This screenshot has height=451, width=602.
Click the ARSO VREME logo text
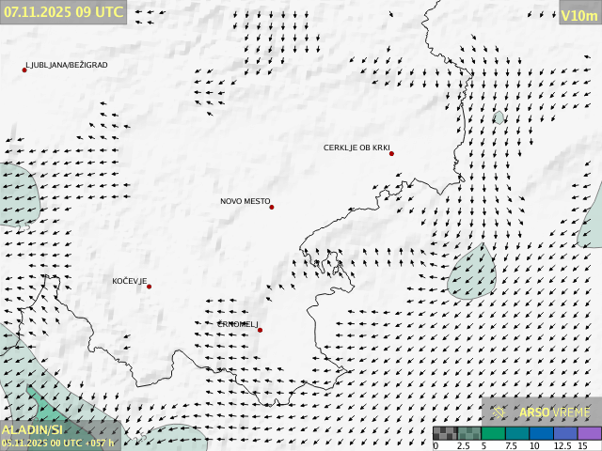555,412
